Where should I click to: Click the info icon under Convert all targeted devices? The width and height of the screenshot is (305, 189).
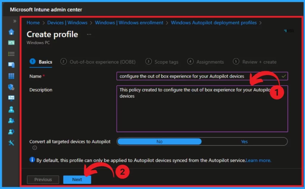pyautogui.click(x=35, y=148)
